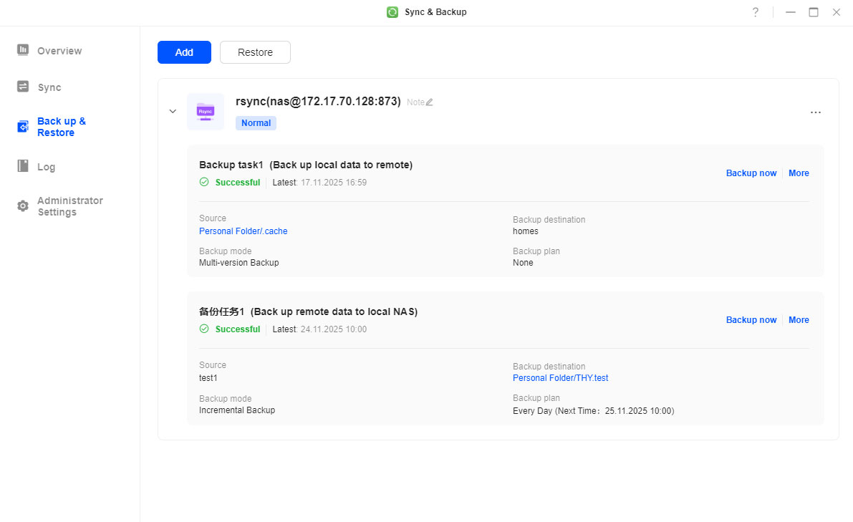Click the Sync & Backup app icon in titlebar

(x=392, y=12)
